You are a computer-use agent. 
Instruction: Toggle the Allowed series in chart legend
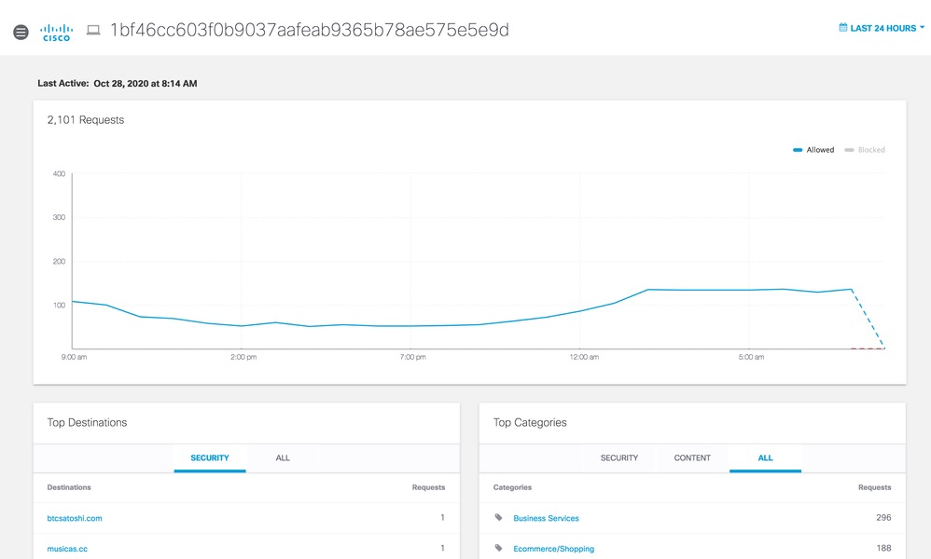(x=814, y=150)
